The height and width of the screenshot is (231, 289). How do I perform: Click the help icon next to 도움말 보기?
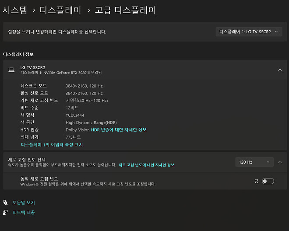click(5, 203)
